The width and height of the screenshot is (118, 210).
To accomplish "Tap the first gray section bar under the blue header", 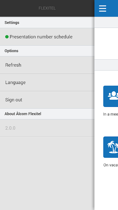I will point(106,22).
